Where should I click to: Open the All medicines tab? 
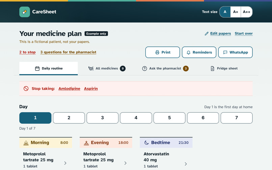click(107, 68)
